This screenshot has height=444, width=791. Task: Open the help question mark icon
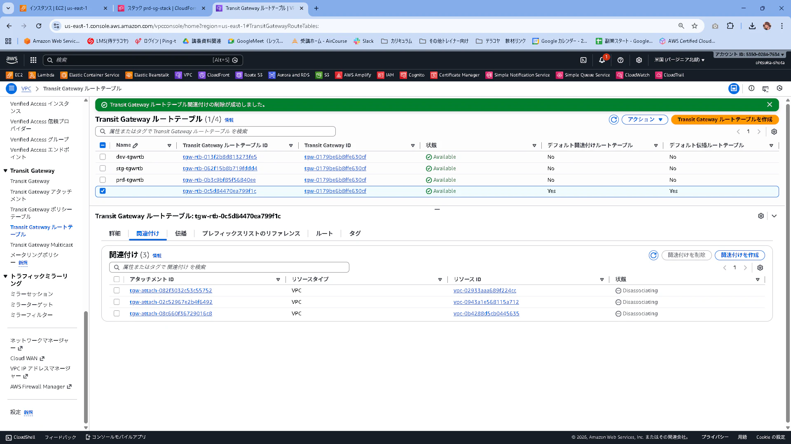click(620, 60)
